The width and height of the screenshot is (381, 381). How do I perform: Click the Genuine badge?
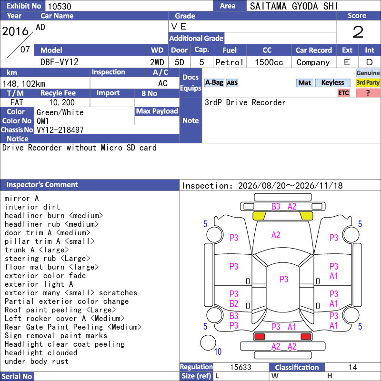coord(368,73)
